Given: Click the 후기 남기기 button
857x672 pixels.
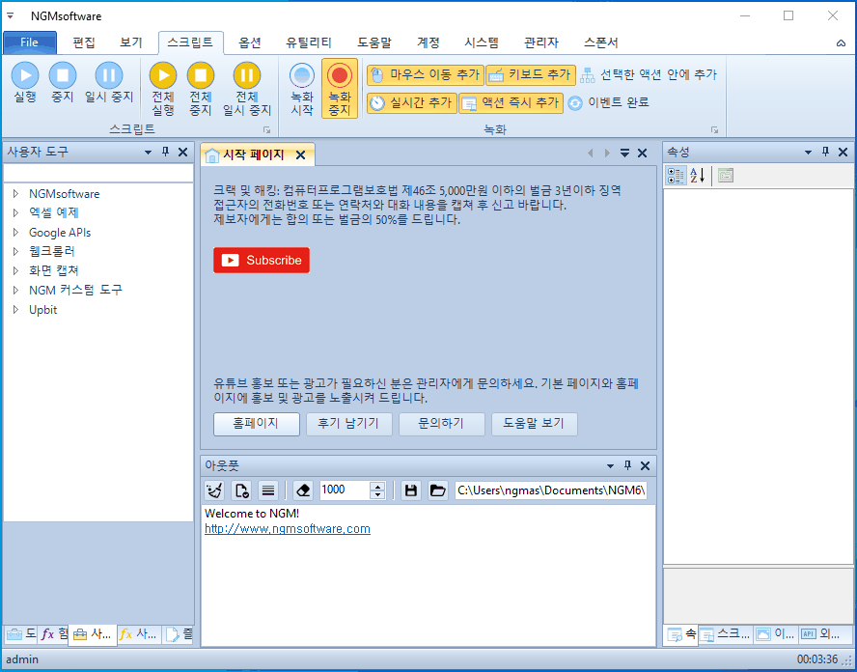Looking at the screenshot, I should [x=348, y=424].
